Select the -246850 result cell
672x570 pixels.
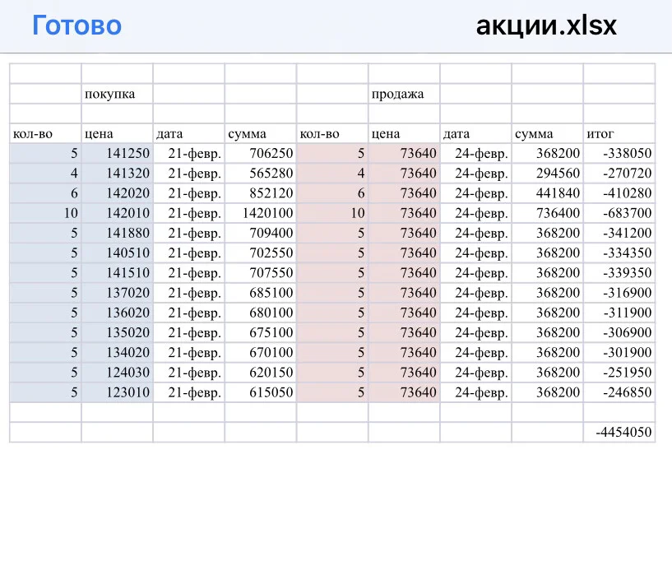click(x=619, y=392)
